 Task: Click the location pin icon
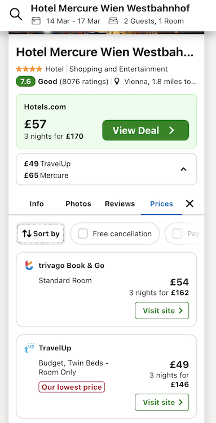(117, 81)
